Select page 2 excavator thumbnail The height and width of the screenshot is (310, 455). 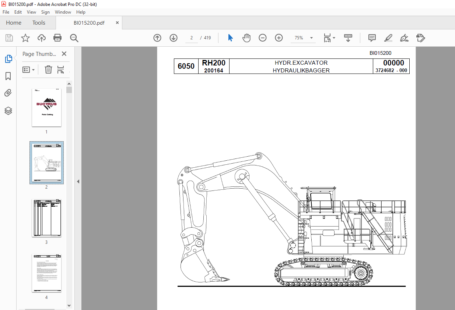click(46, 163)
